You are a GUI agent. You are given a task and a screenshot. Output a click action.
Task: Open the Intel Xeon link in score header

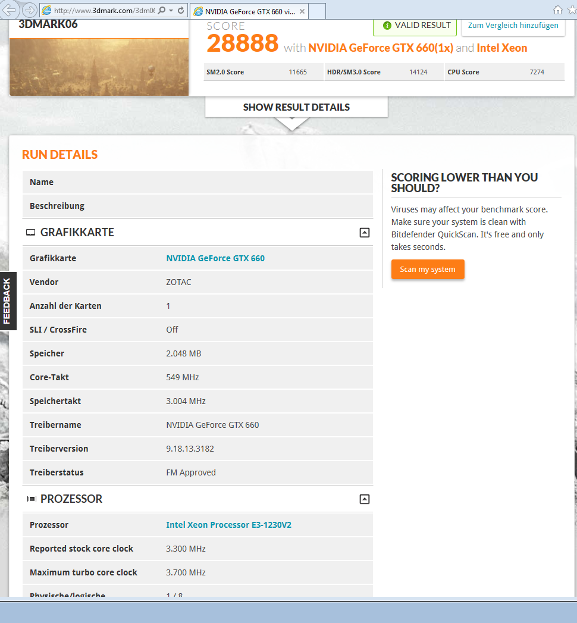(x=502, y=48)
